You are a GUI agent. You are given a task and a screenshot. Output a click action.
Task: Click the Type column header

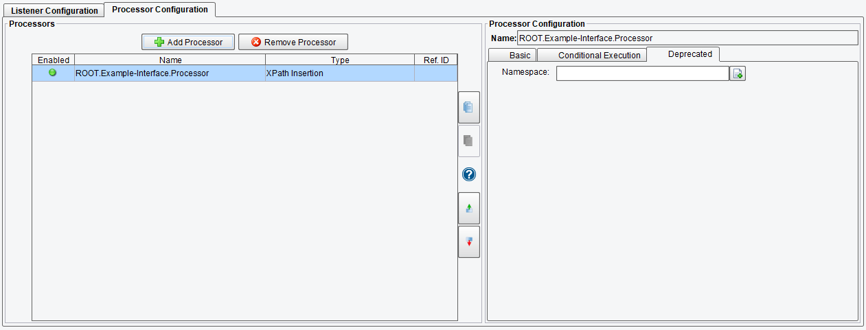pyautogui.click(x=340, y=60)
